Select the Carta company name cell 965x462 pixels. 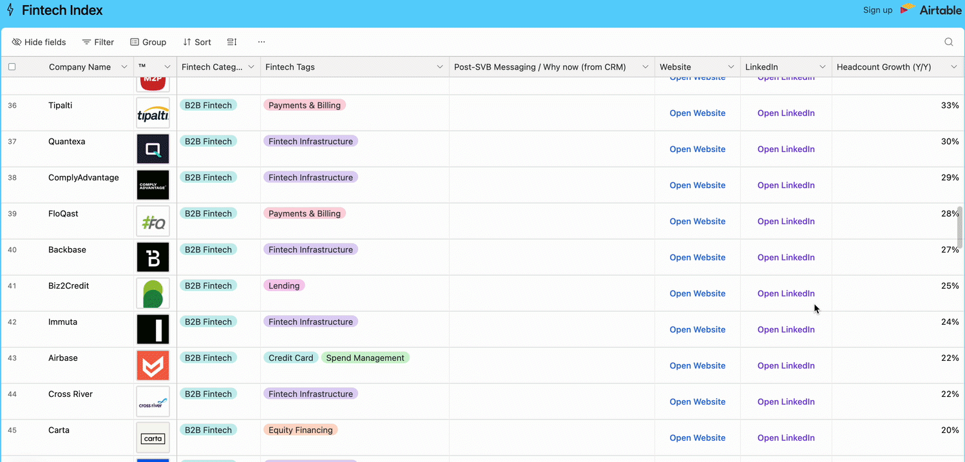pos(89,438)
